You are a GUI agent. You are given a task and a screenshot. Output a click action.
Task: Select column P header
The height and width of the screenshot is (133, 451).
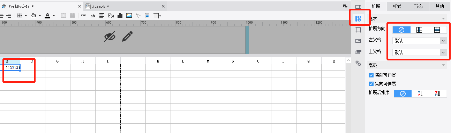pos(284,61)
